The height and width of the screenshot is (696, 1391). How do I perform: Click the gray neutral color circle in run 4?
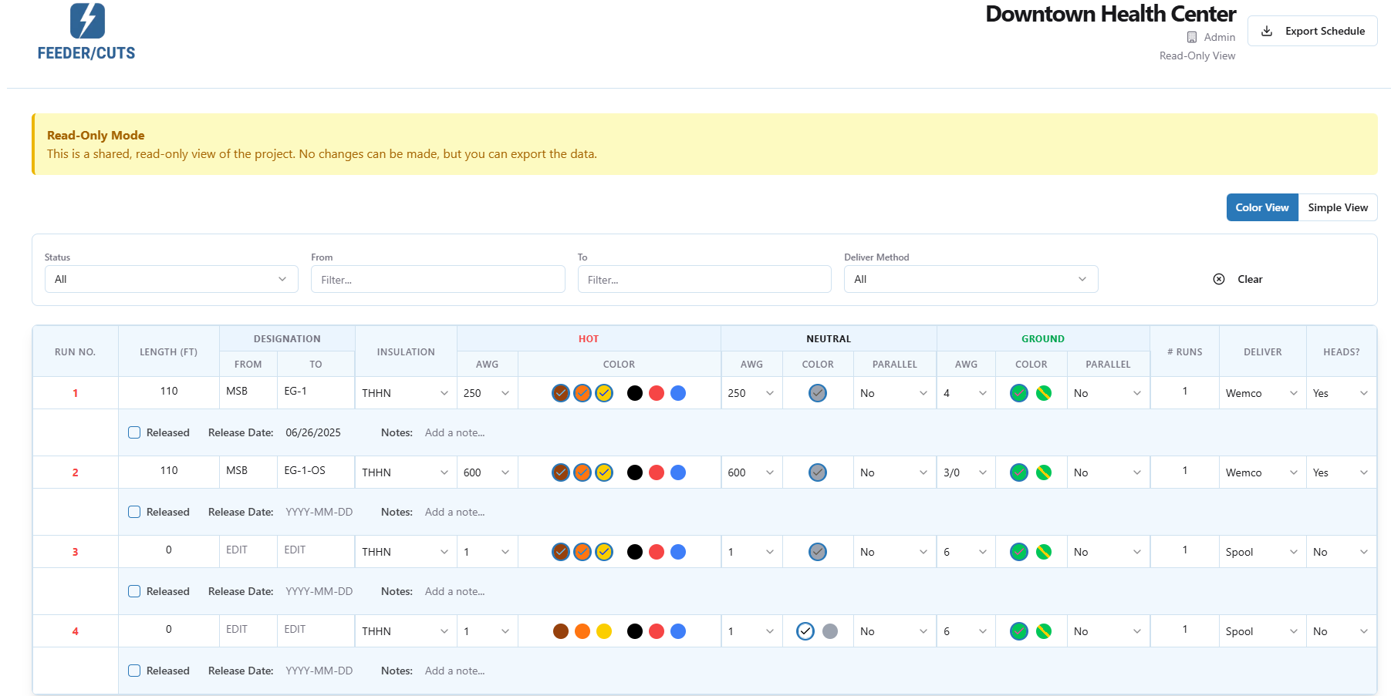pos(830,630)
